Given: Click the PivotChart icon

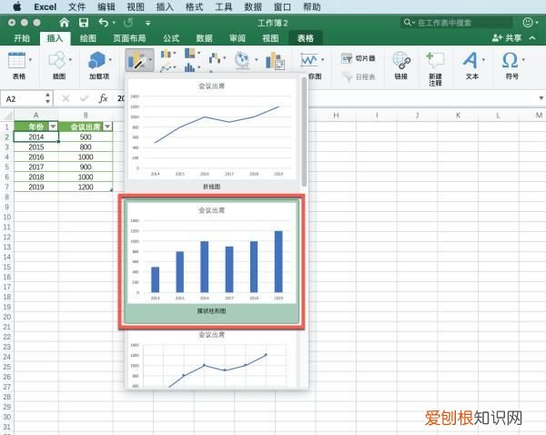Looking at the screenshot, I should click(x=275, y=61).
